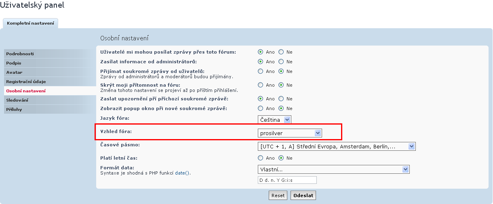Viewport: 493px width, 204px height.
Task: Open the Časové pásmo timezone dropdown
Action: [x=337, y=146]
